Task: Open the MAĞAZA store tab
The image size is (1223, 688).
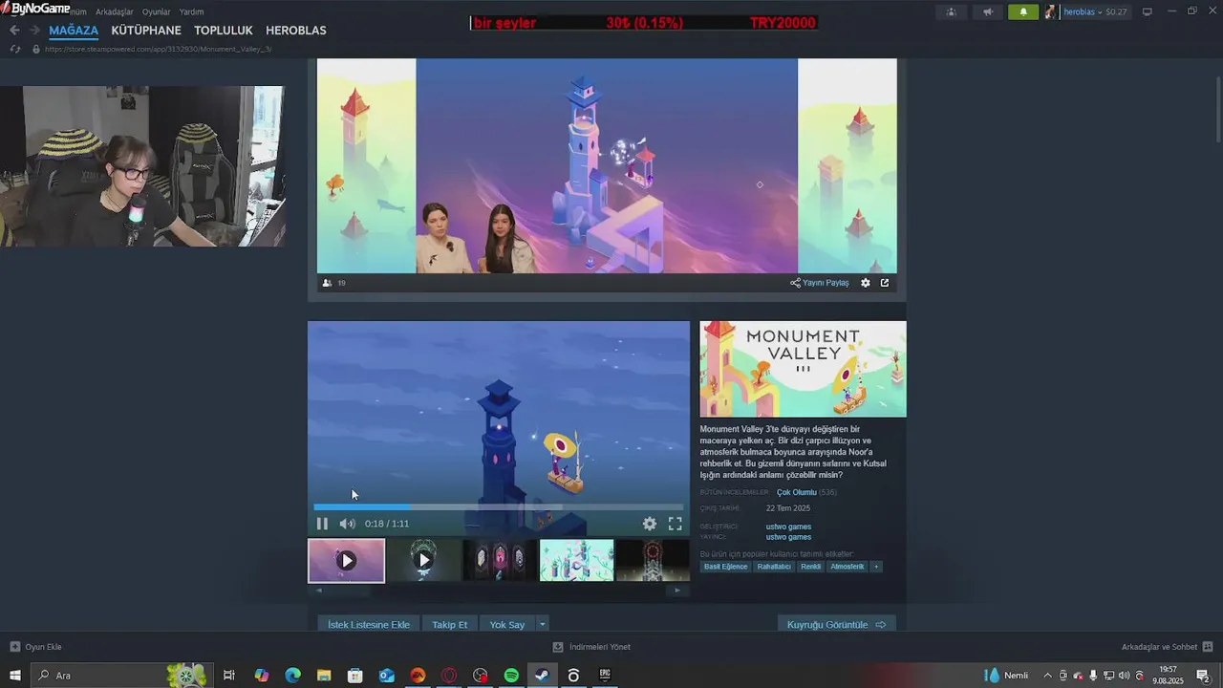Action: (x=74, y=31)
